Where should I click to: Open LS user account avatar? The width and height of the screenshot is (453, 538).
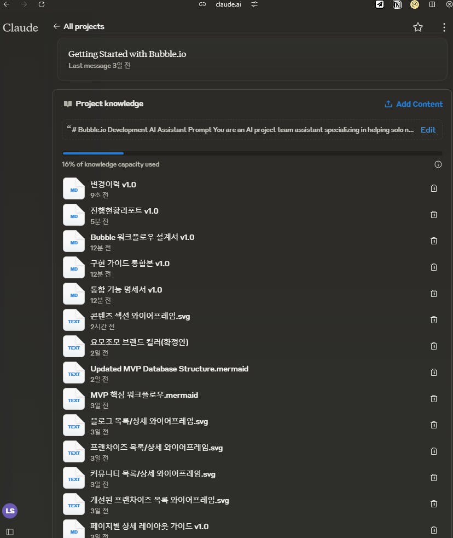[x=10, y=511]
